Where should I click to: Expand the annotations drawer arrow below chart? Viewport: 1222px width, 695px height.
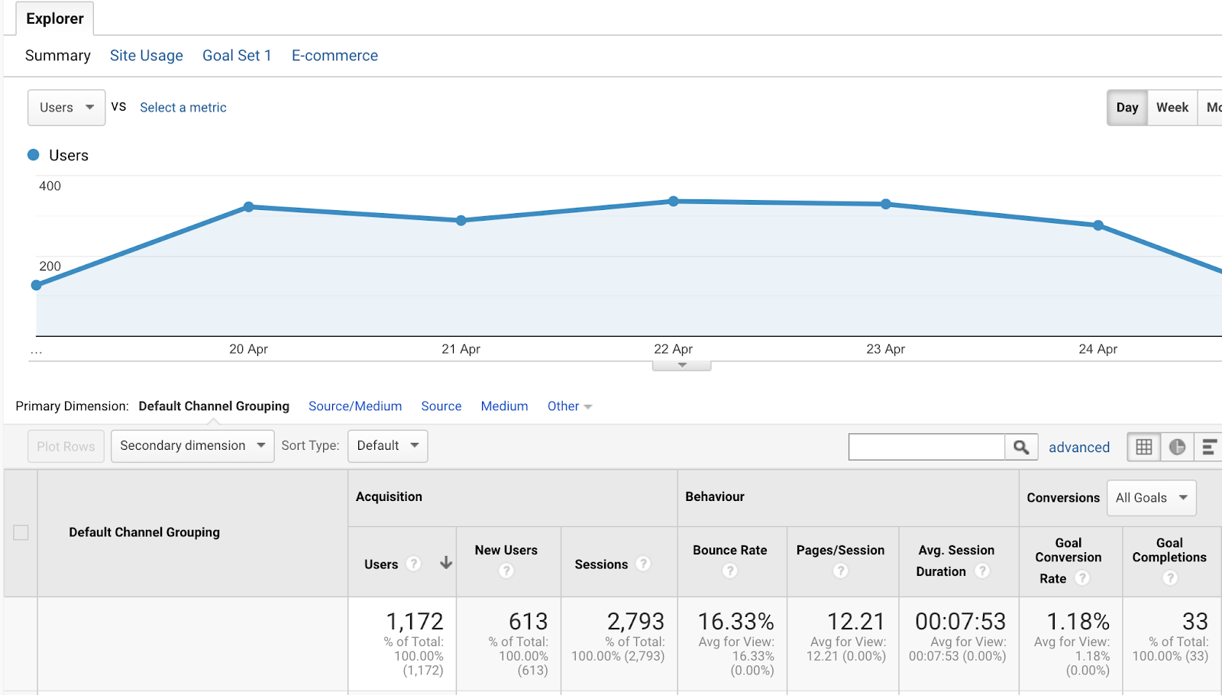click(682, 366)
